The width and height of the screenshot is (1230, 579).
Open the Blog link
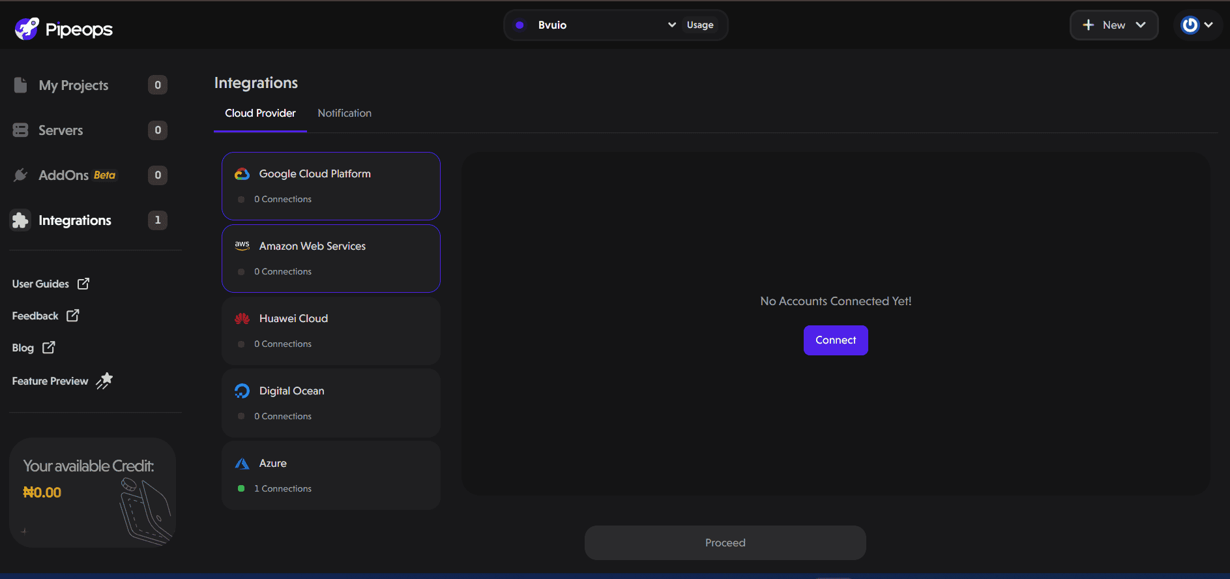coord(23,348)
